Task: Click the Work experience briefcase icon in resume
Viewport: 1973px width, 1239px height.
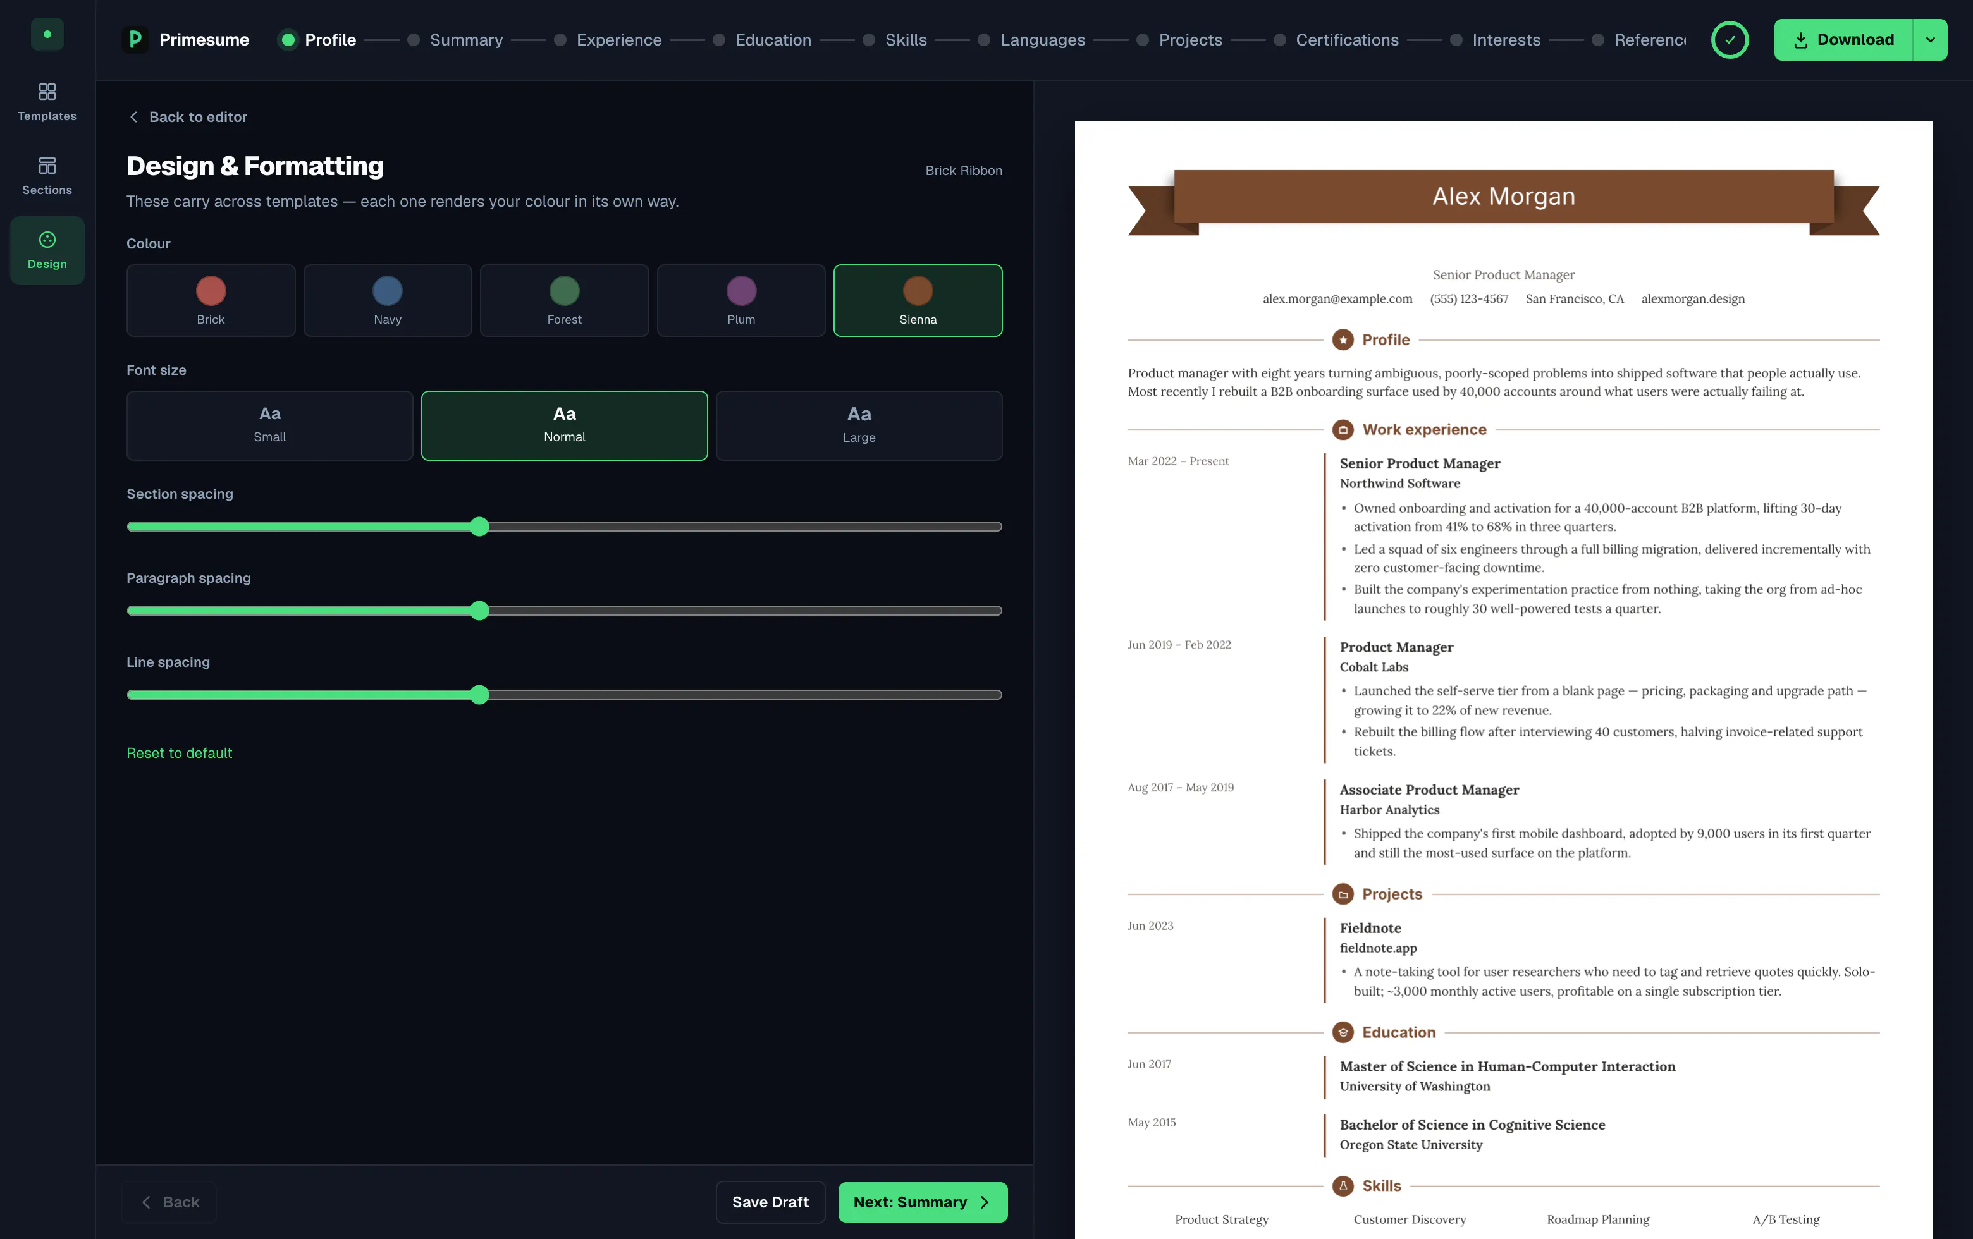Action: tap(1343, 429)
